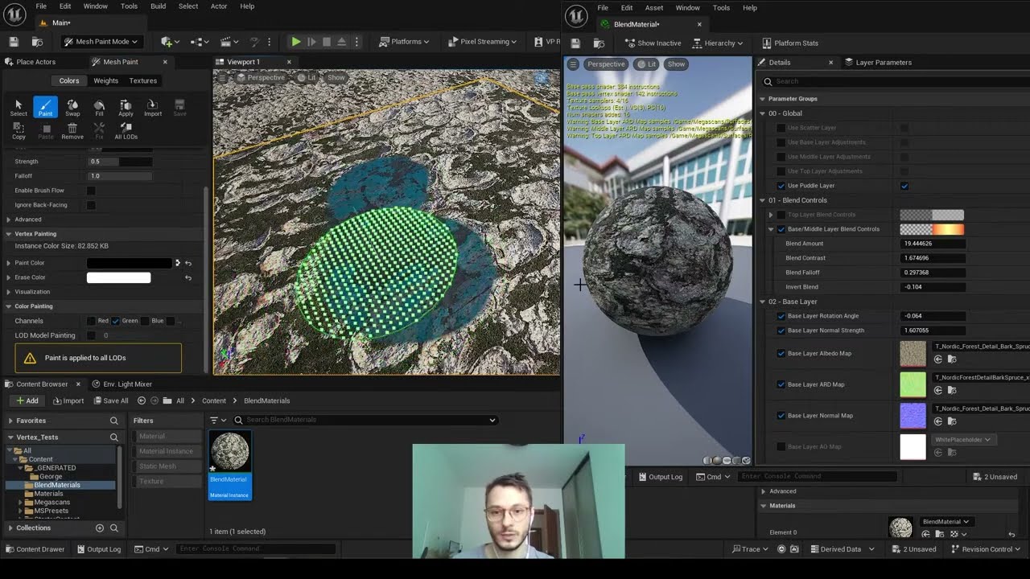1030x579 pixels.
Task: Click Show Inactive in BlendMaterial toolbar
Action: click(x=653, y=43)
